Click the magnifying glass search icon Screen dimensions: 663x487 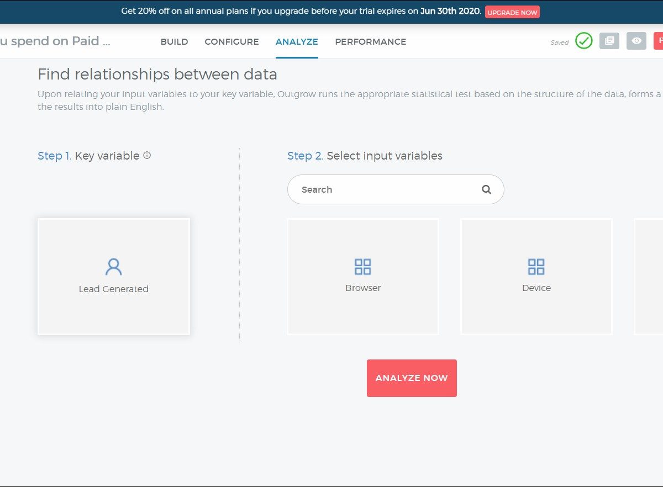(486, 189)
